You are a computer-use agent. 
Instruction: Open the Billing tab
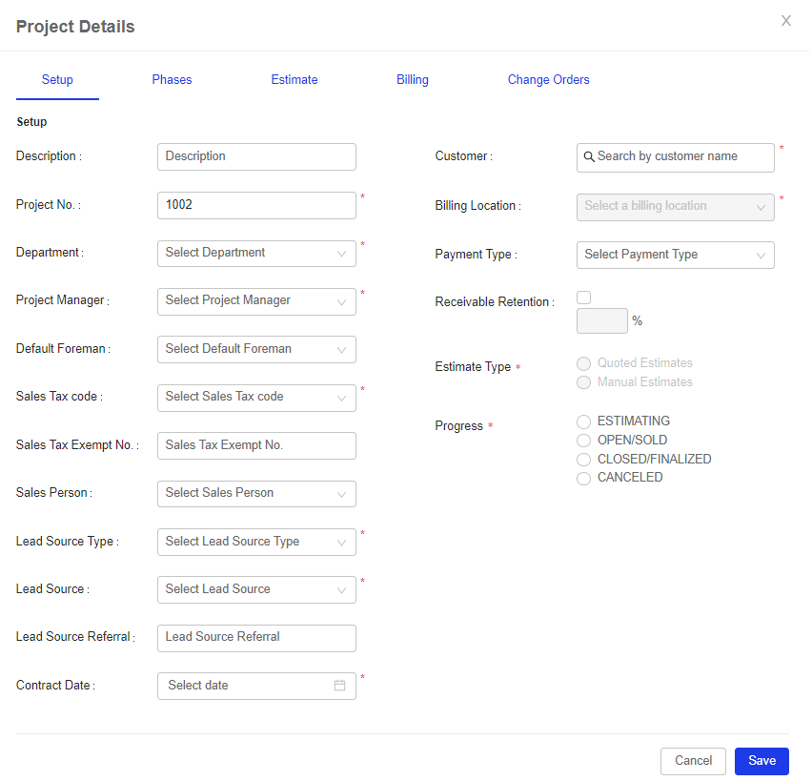tap(414, 80)
